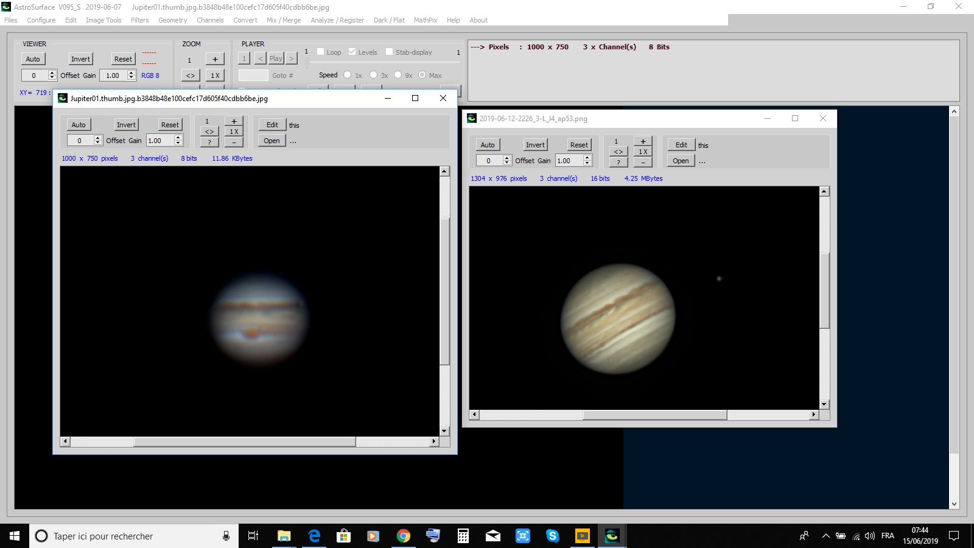Select the Max speed radio button
Image resolution: width=974 pixels, height=548 pixels.
click(x=422, y=75)
